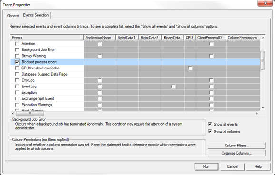
Task: Start the trace with Run button
Action: pos(206,166)
